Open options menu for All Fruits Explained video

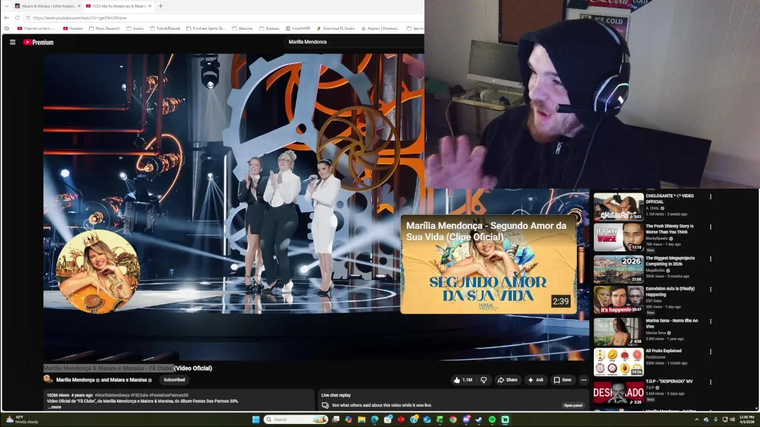[x=710, y=352]
